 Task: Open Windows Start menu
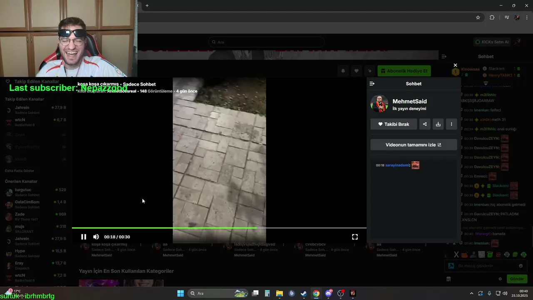180,293
